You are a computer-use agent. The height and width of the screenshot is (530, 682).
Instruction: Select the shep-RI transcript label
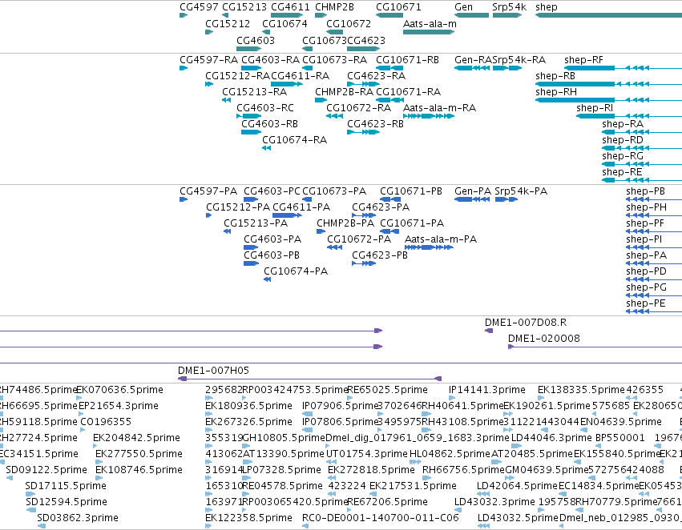(595, 108)
